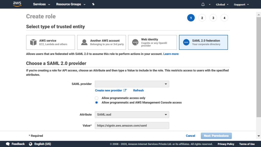Enable Allow programmatic access only
This screenshot has height=147, width=261.
pyautogui.click(x=97, y=98)
